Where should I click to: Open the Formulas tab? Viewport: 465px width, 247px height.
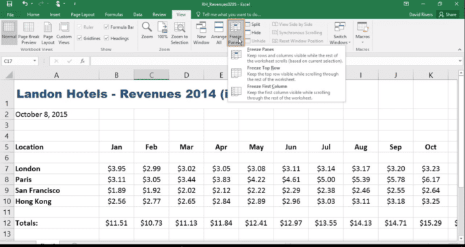[x=114, y=14]
